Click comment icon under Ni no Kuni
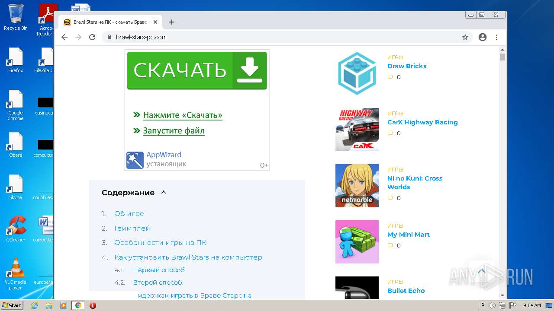This screenshot has height=311, width=554. coord(390,198)
